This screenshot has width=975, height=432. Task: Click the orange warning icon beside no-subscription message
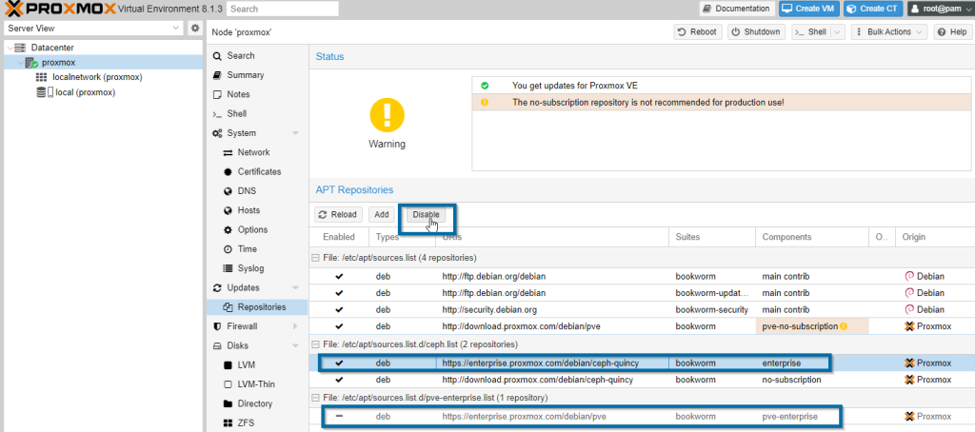tap(485, 102)
